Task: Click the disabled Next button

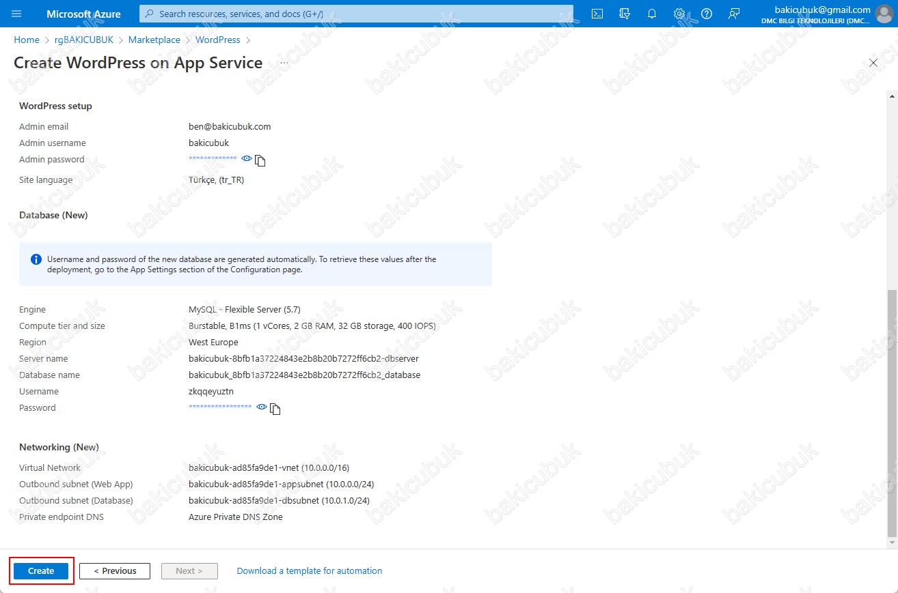Action: click(189, 571)
